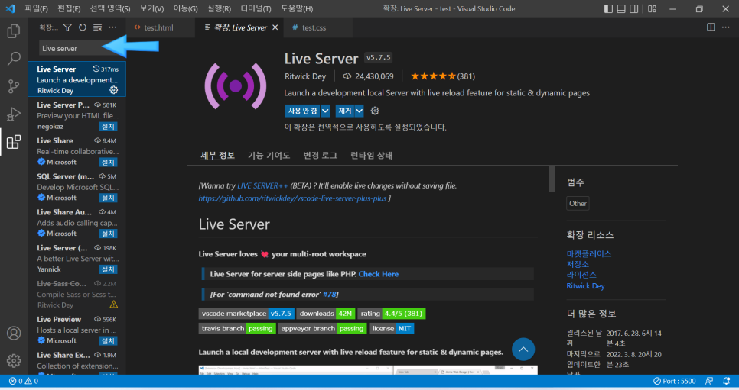Open the Search view in activity bar
Viewport: 739px width, 390px height.
tap(14, 58)
